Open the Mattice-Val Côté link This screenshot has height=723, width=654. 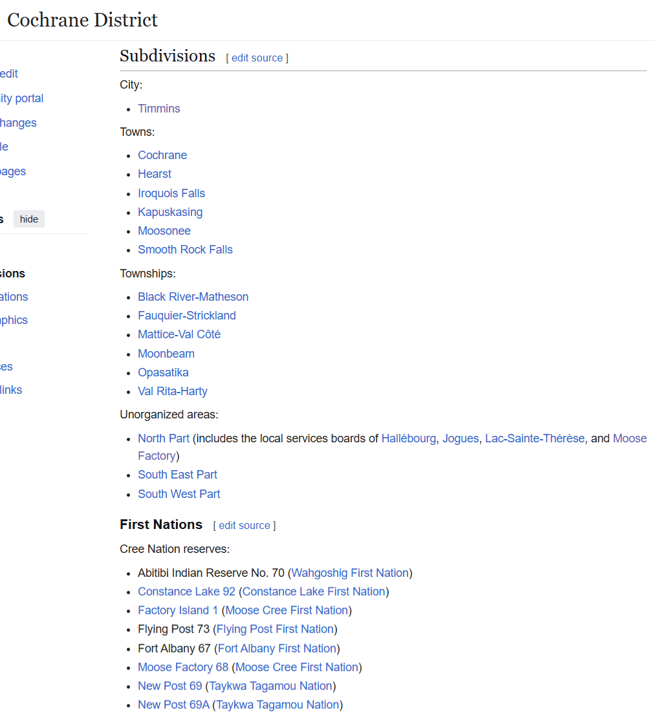[179, 334]
